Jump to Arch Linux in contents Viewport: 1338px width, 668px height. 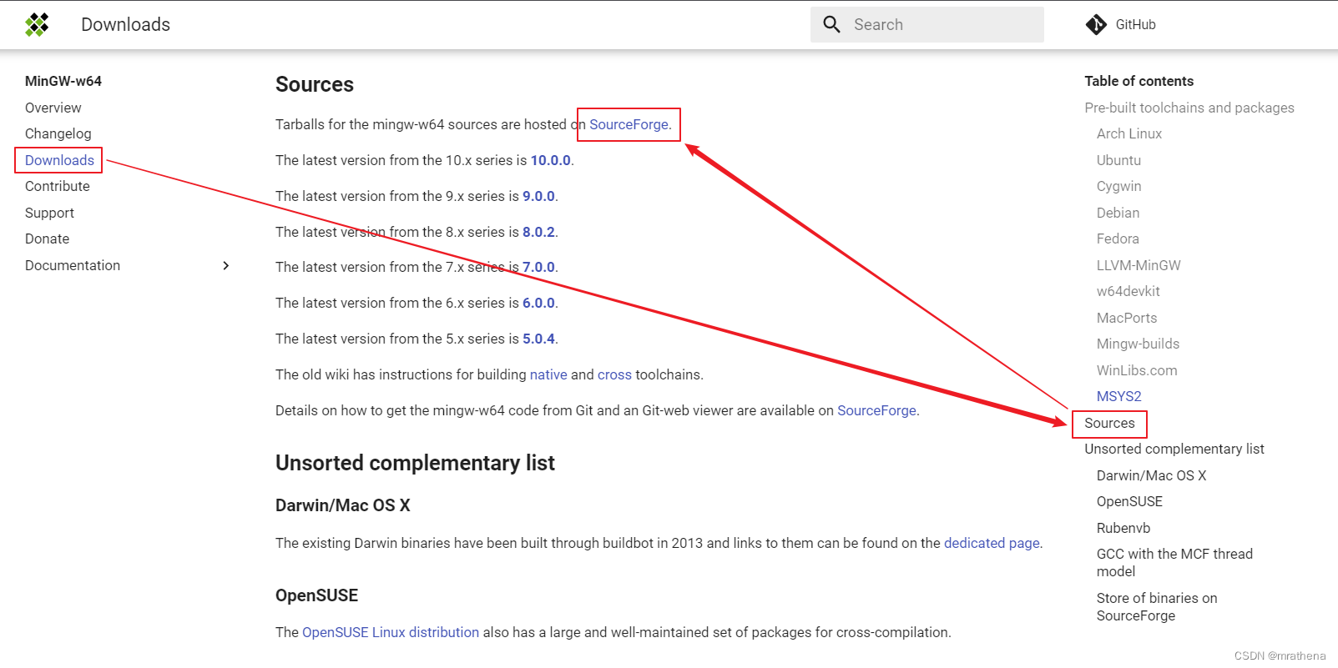(x=1129, y=133)
